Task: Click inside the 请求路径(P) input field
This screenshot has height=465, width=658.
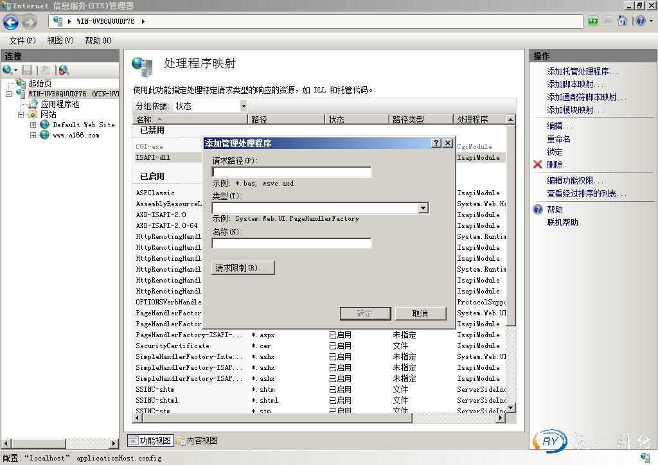Action: (292, 171)
